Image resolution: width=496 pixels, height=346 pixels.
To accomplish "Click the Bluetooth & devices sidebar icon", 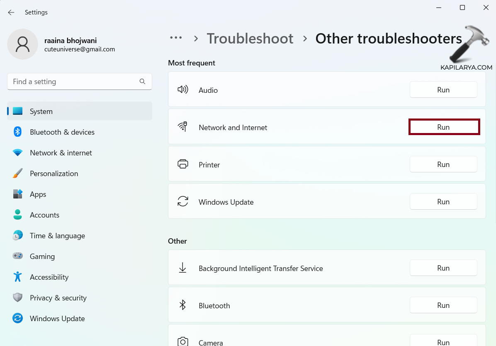I will 17,132.
